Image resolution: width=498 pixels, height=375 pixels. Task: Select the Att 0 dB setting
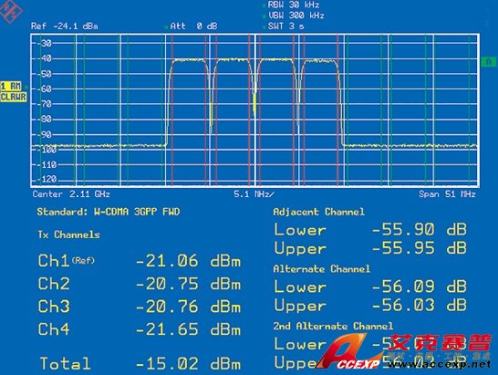[x=193, y=26]
